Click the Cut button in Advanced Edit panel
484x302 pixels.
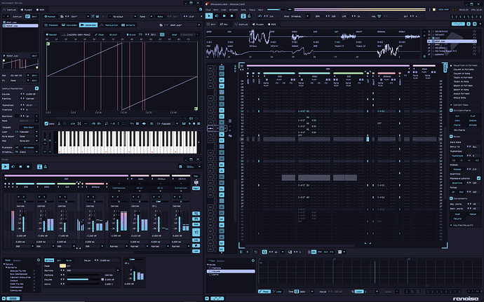pos(457,116)
